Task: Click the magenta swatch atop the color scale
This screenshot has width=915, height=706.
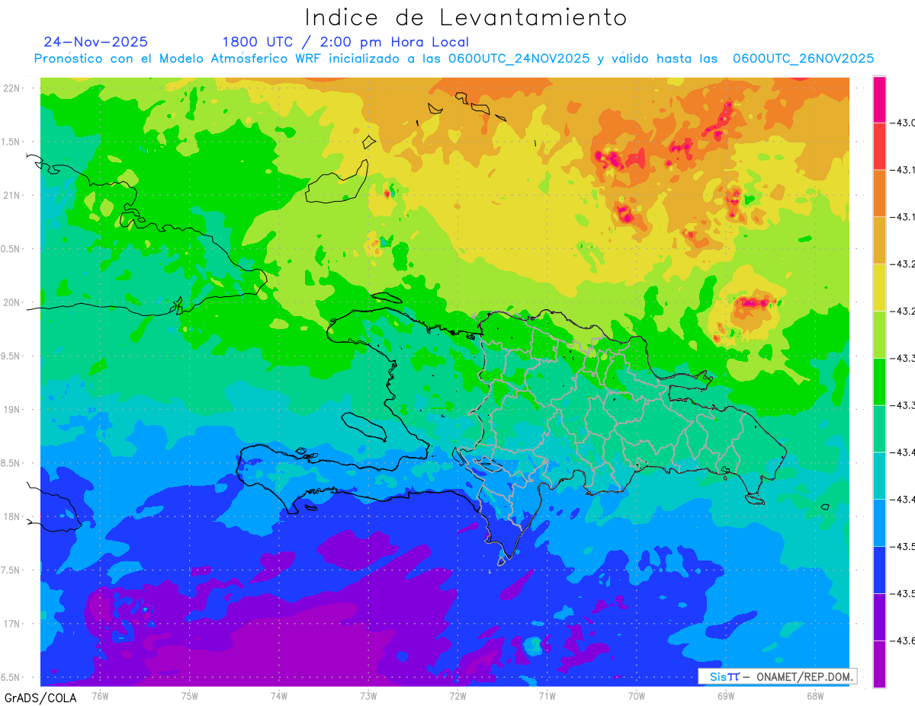Action: [x=879, y=99]
